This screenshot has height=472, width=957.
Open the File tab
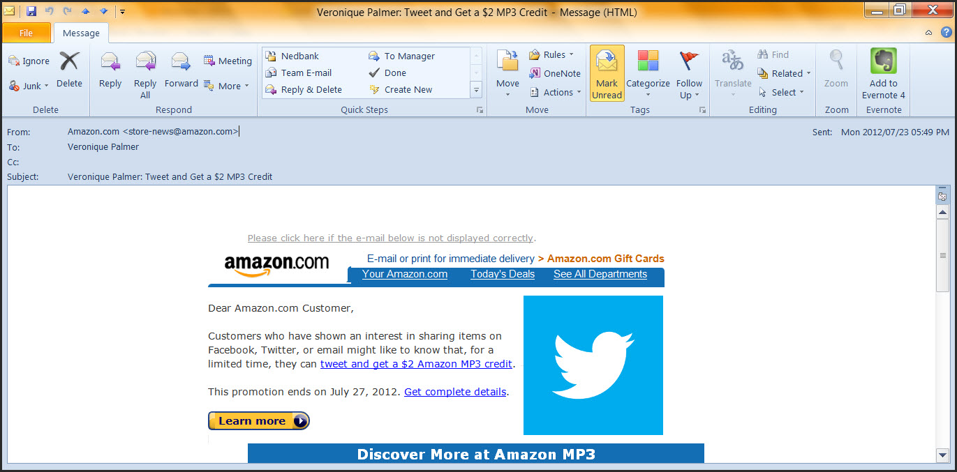coord(27,33)
